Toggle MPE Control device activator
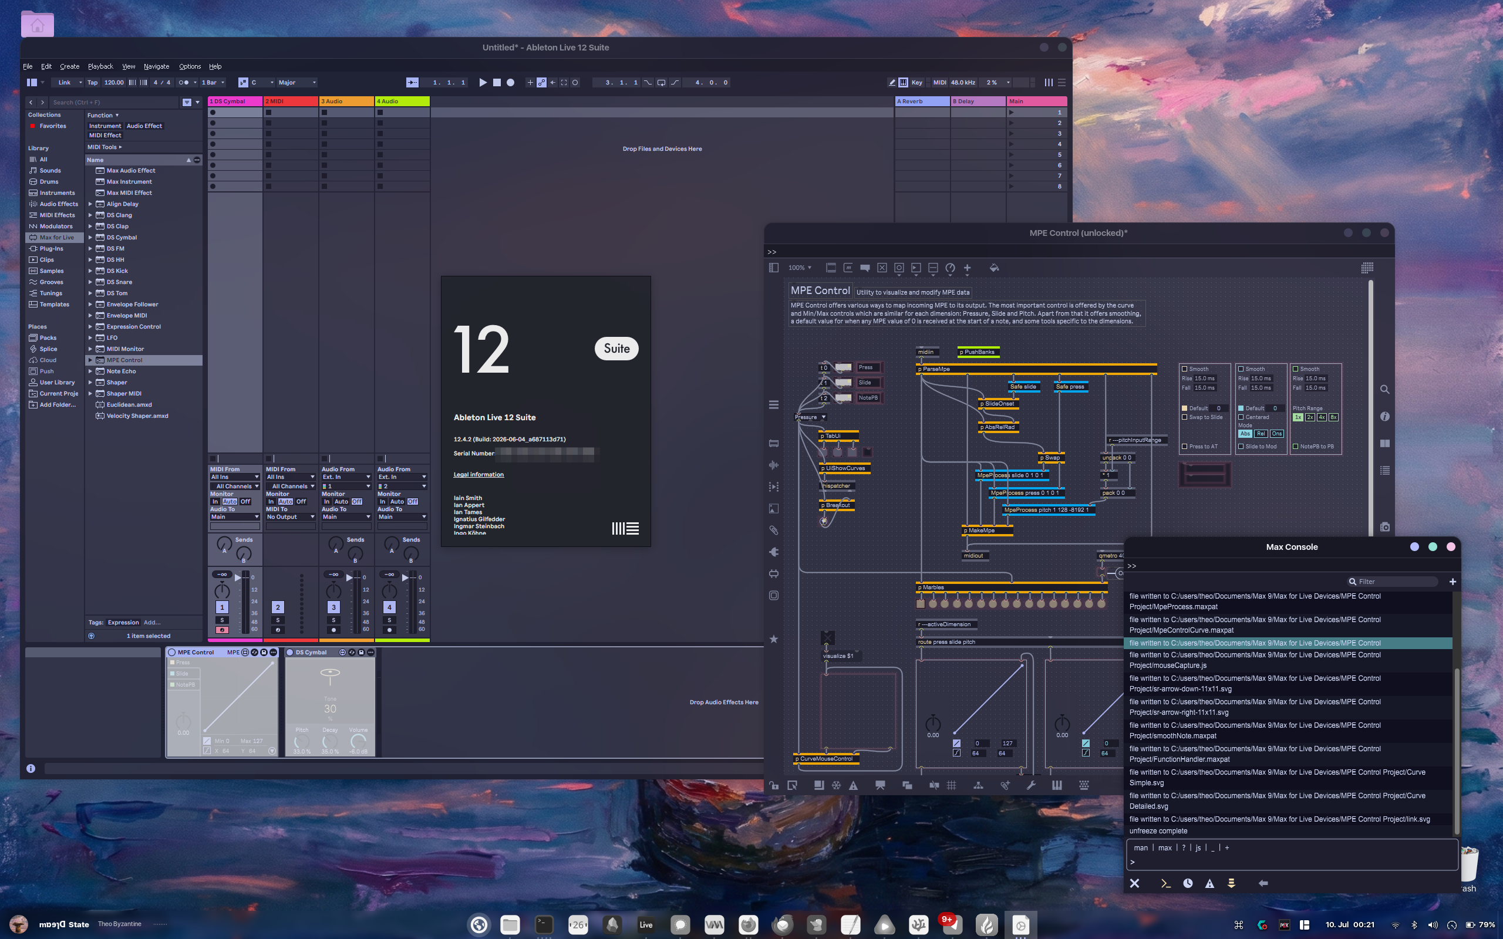The image size is (1503, 939). [x=172, y=652]
